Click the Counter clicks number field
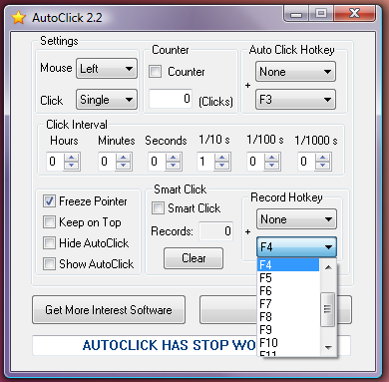The width and height of the screenshot is (389, 382). pos(171,99)
